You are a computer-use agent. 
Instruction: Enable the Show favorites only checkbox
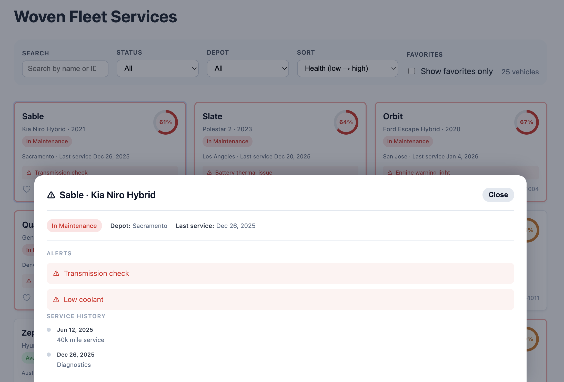(x=411, y=71)
